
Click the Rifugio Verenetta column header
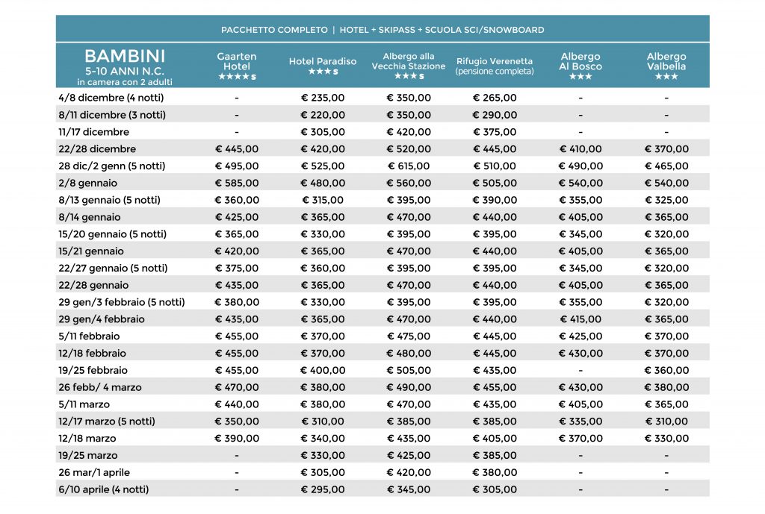[x=495, y=66]
